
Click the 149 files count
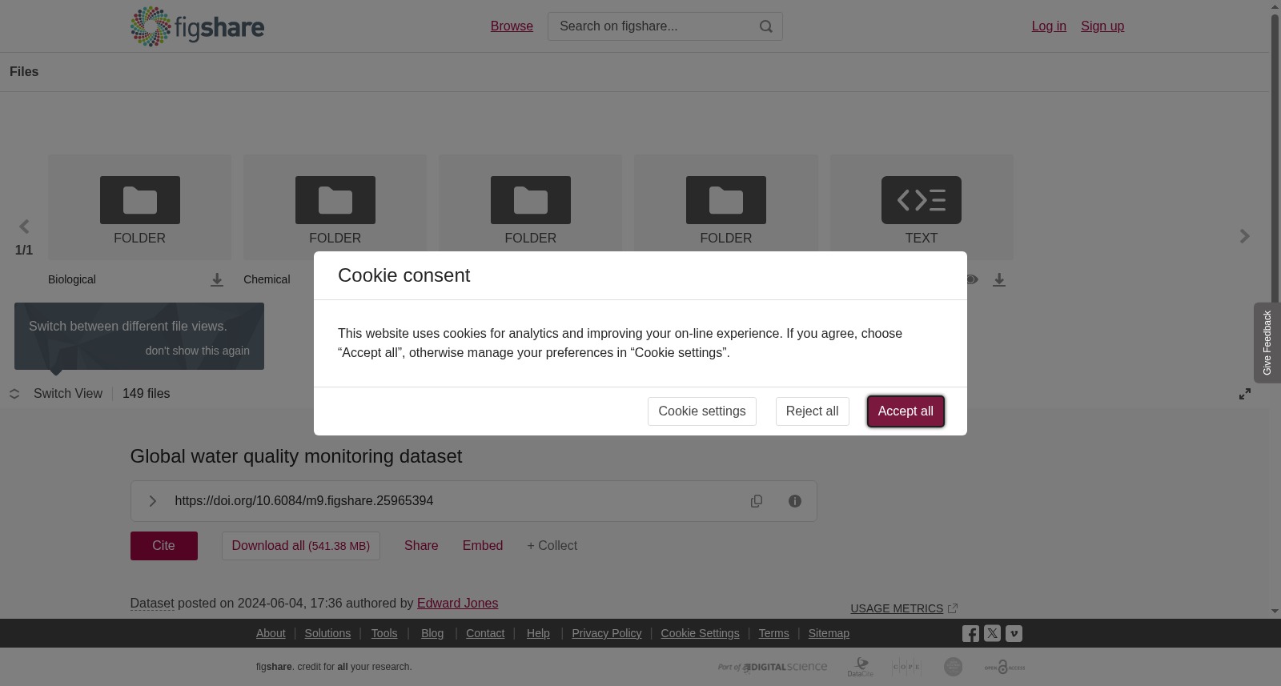click(x=147, y=394)
